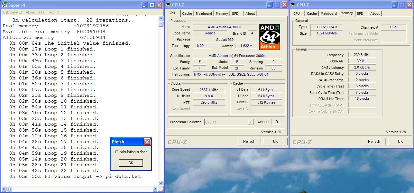Click the right CPU-Z window title icon
Image resolution: width=414 pixels, height=193 pixels.
click(x=293, y=5)
